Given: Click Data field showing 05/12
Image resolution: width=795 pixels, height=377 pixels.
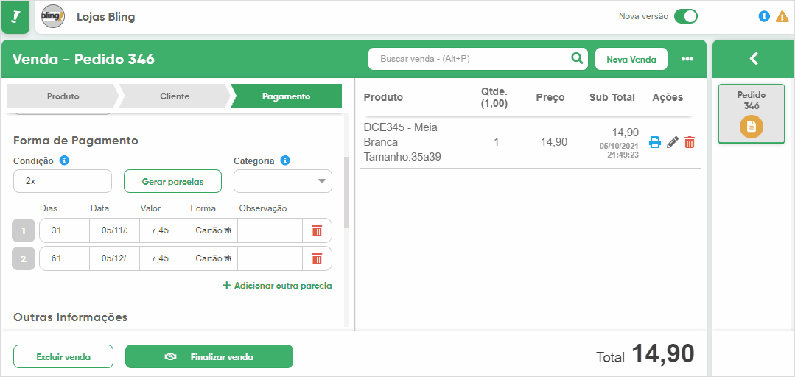Looking at the screenshot, I should click(115, 259).
